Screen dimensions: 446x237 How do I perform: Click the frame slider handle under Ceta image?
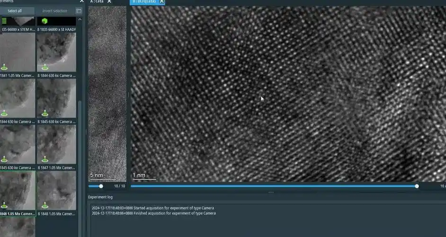[101, 186]
